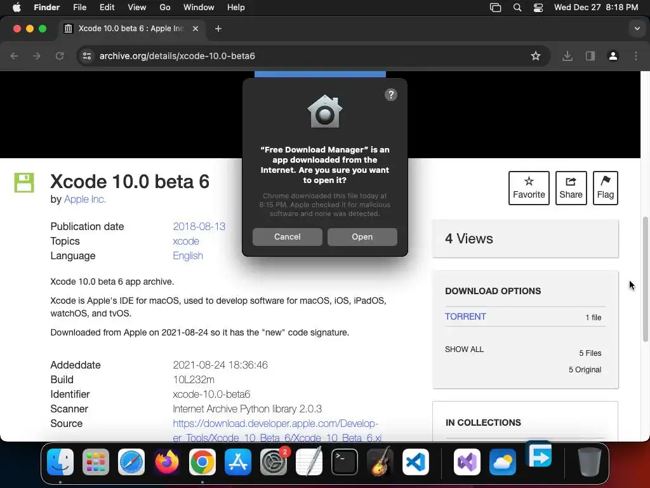Open the Help menu

pos(236,8)
